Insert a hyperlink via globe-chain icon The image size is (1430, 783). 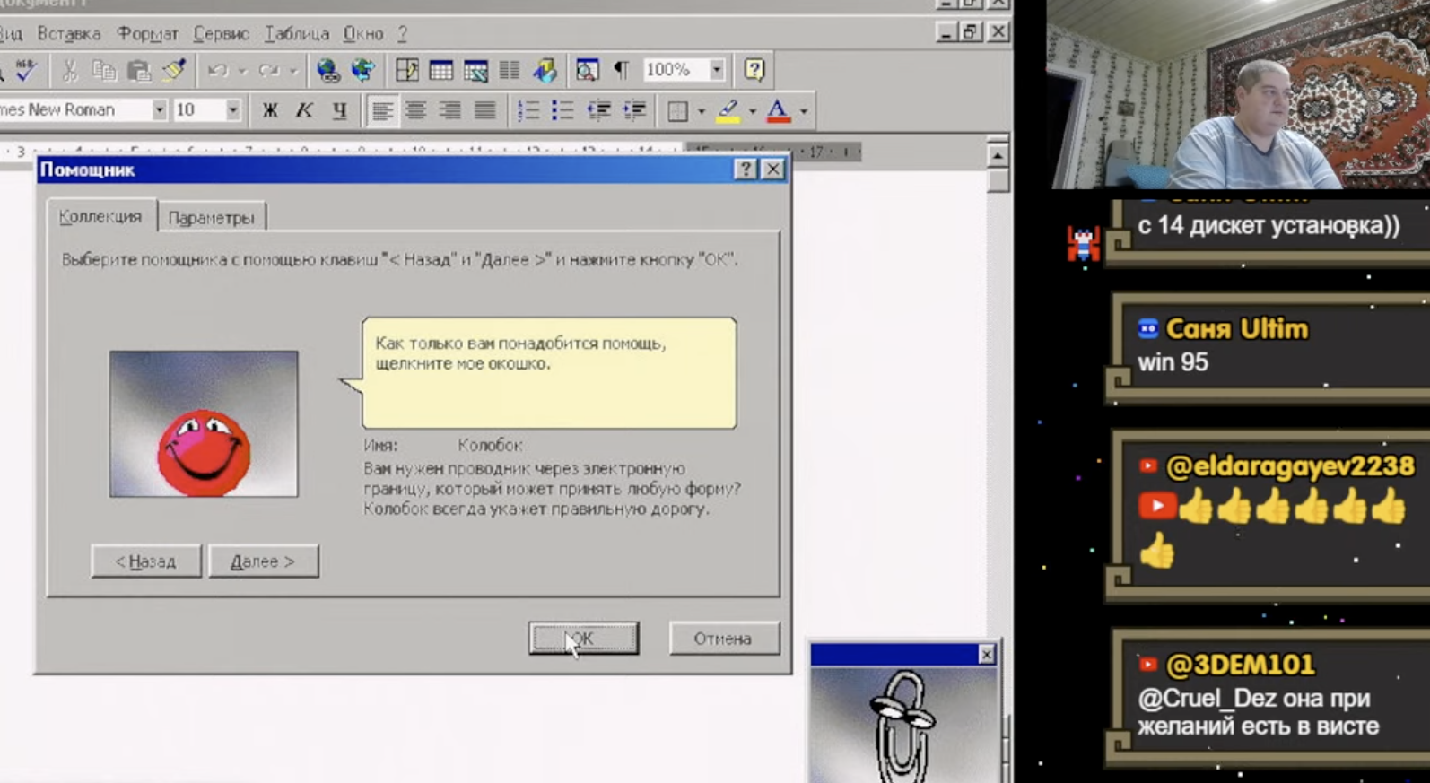(x=327, y=70)
